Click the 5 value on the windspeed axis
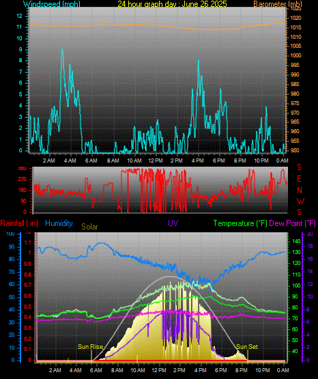 [x=20, y=94]
